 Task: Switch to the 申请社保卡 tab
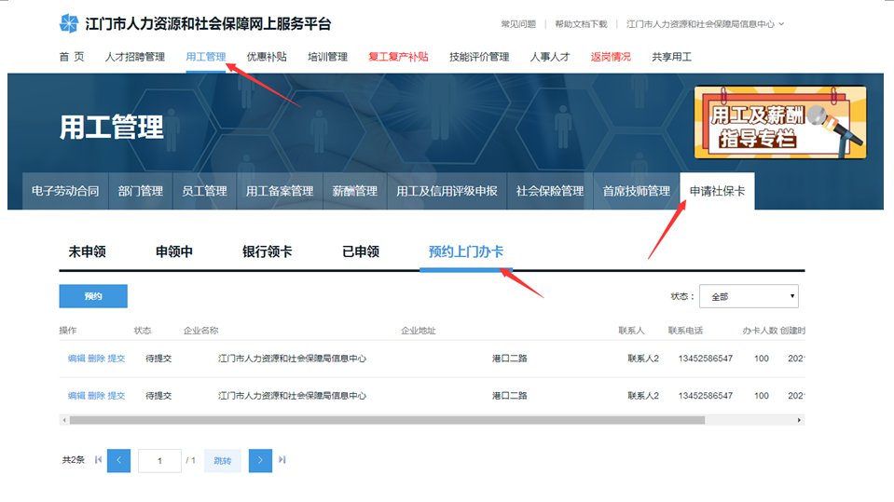pos(717,191)
